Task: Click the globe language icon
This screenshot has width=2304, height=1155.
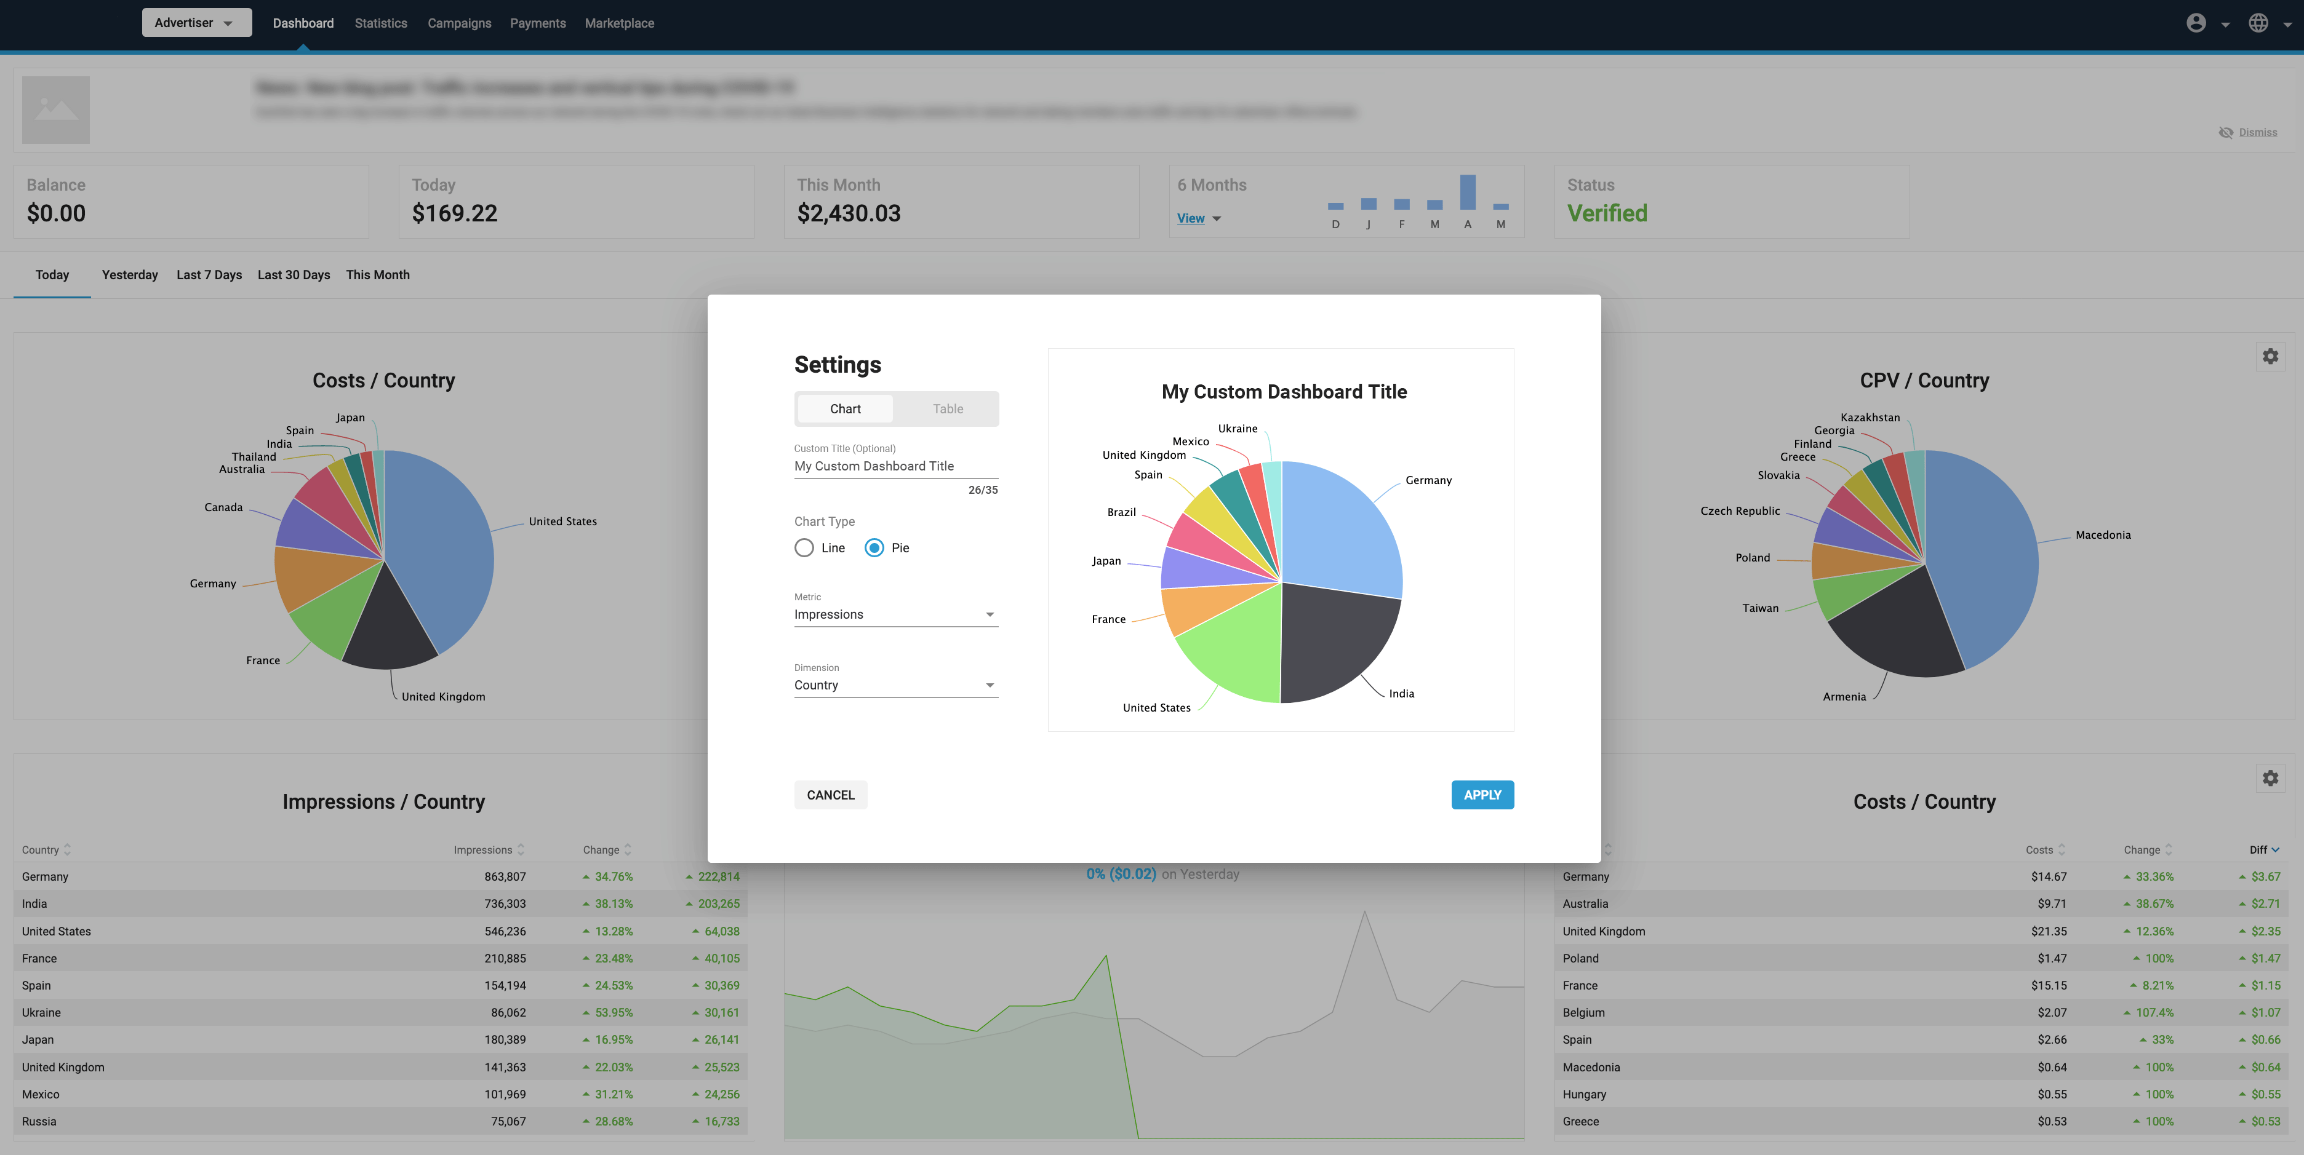Action: 2257,23
